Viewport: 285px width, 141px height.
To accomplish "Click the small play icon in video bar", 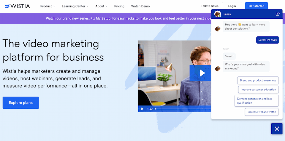I will (142, 109).
